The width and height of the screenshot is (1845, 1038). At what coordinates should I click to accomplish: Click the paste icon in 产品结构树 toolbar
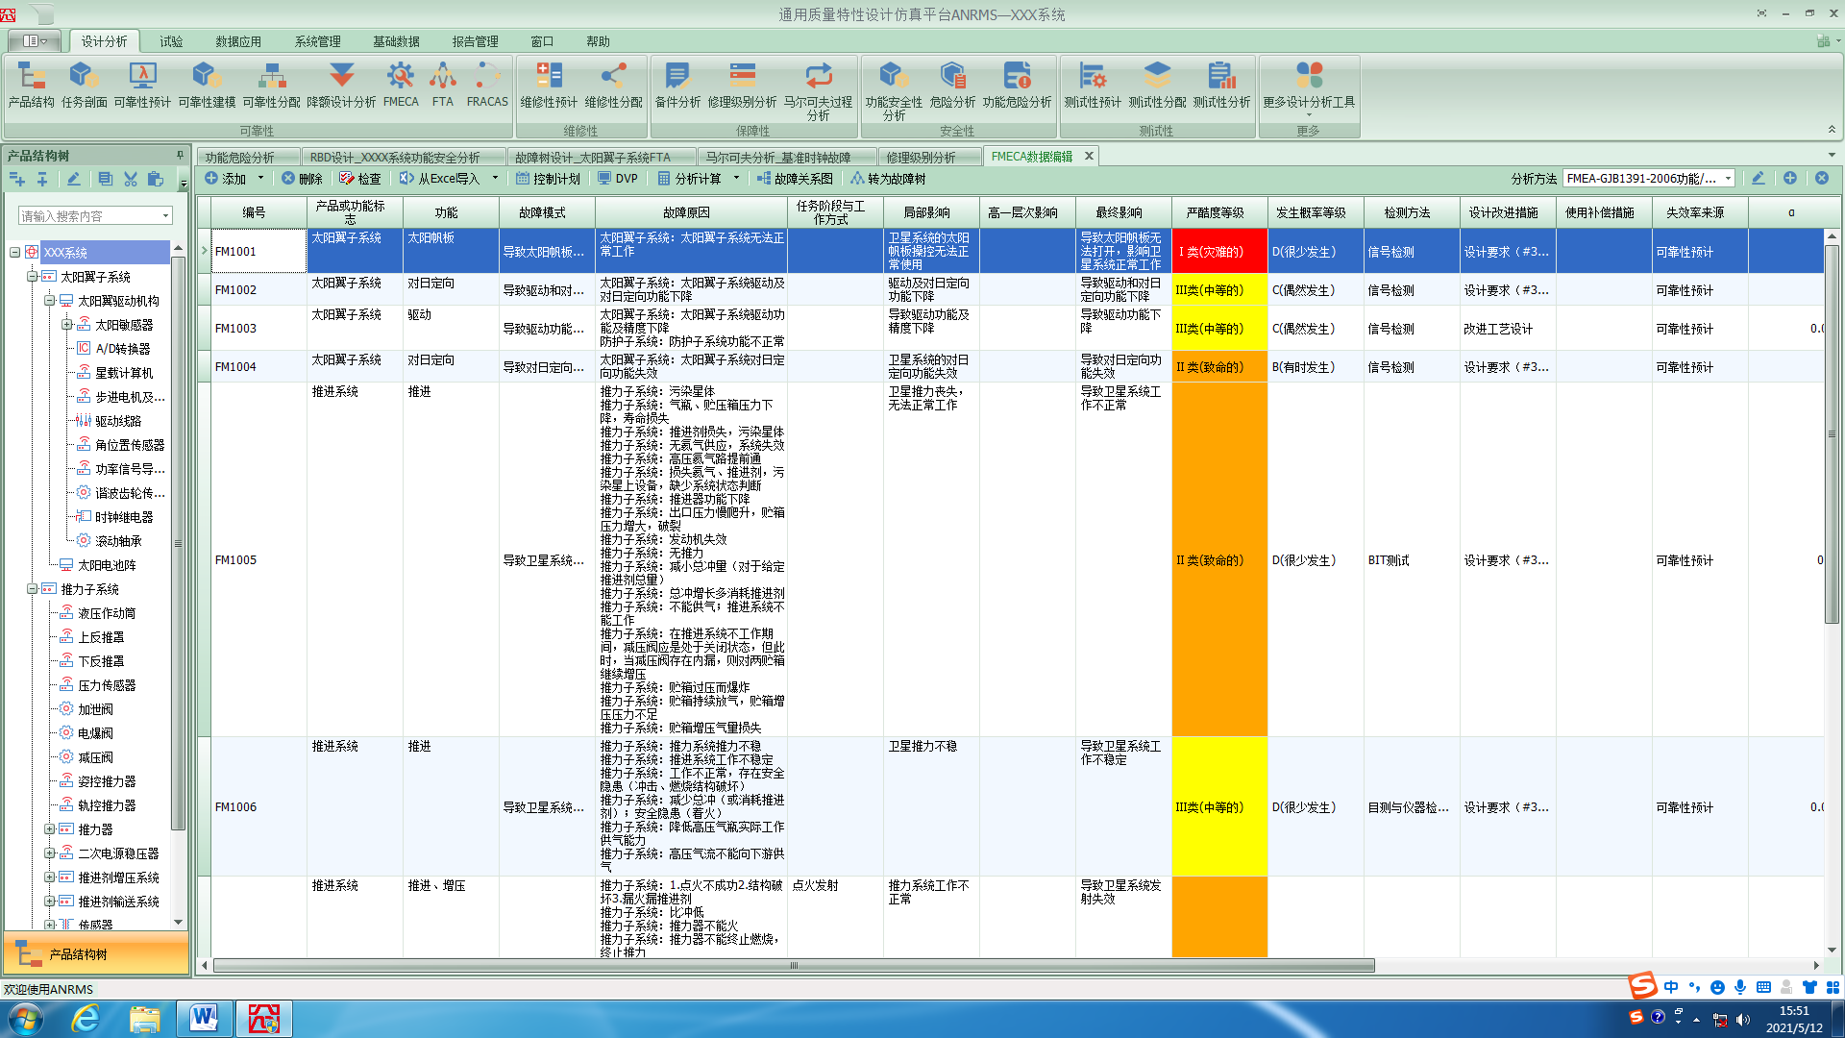(x=156, y=179)
